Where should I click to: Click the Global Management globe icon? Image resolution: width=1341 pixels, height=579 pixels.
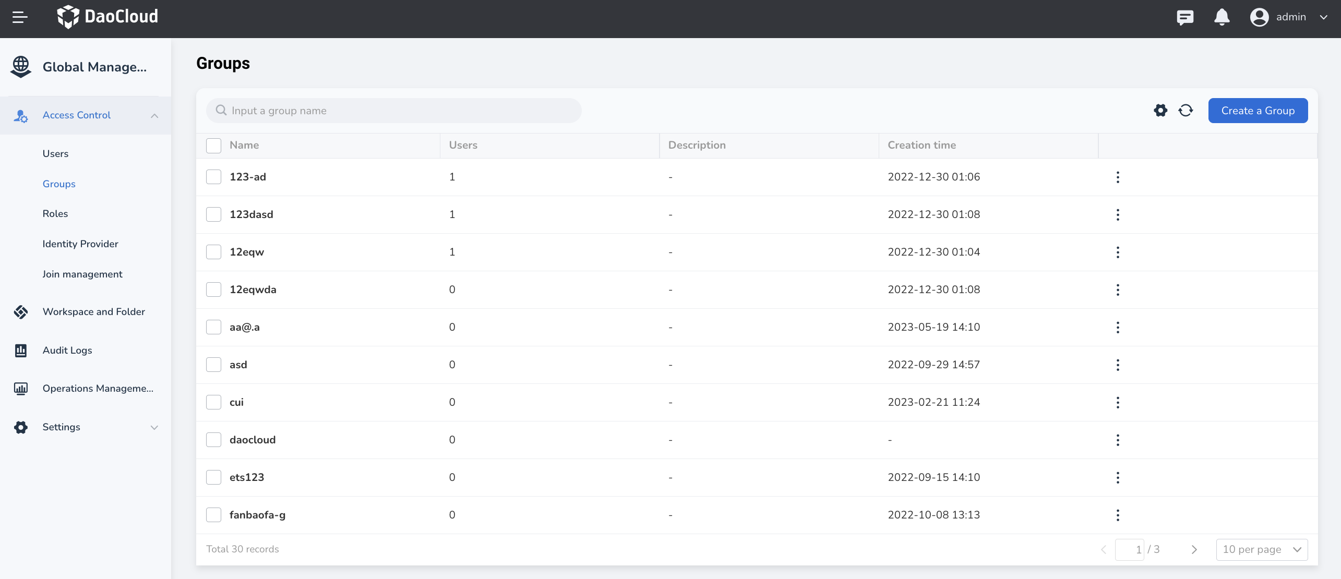tap(21, 67)
